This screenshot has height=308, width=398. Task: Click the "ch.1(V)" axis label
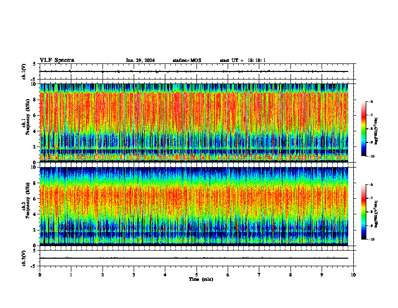24,71
